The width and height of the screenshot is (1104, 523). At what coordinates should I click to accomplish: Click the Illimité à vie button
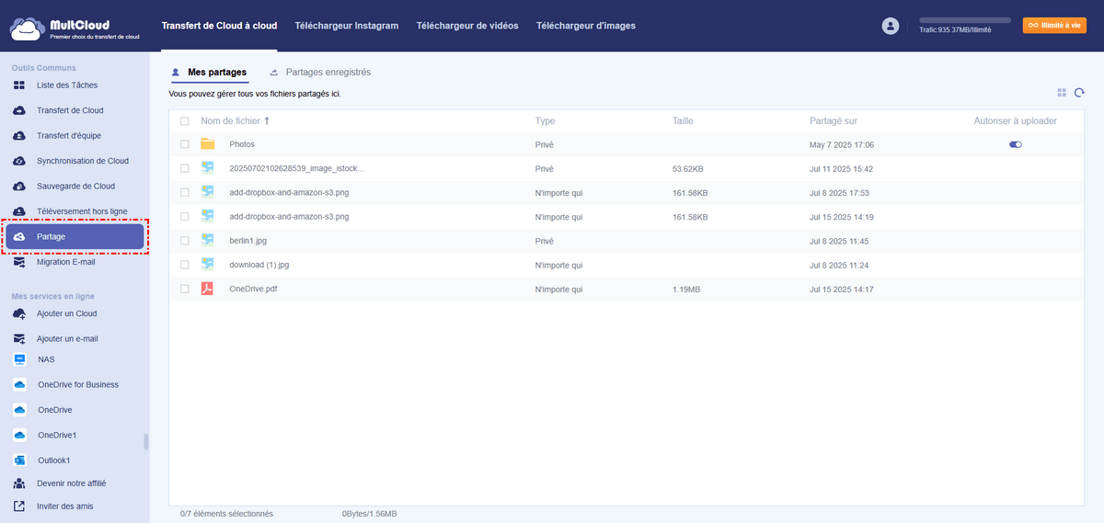(x=1054, y=26)
